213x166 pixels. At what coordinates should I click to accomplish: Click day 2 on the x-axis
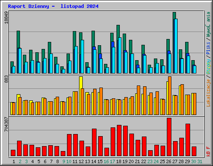point(20,161)
